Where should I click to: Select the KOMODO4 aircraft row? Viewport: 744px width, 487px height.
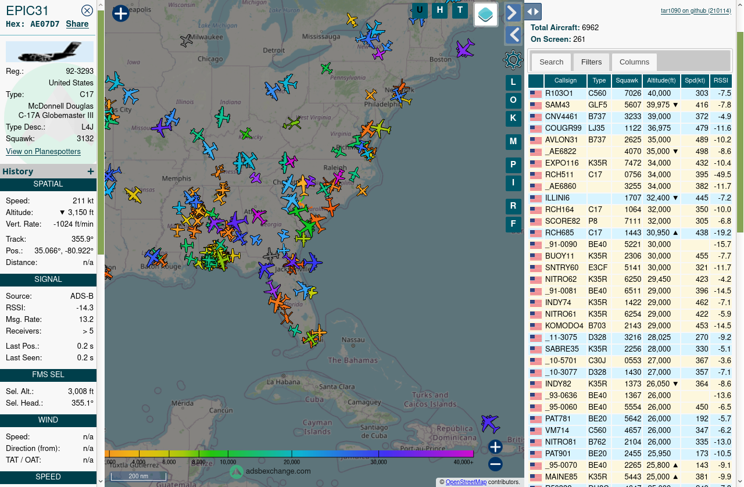coord(630,326)
